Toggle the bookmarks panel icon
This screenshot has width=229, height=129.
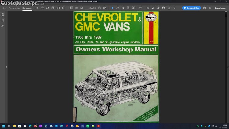click(3, 20)
